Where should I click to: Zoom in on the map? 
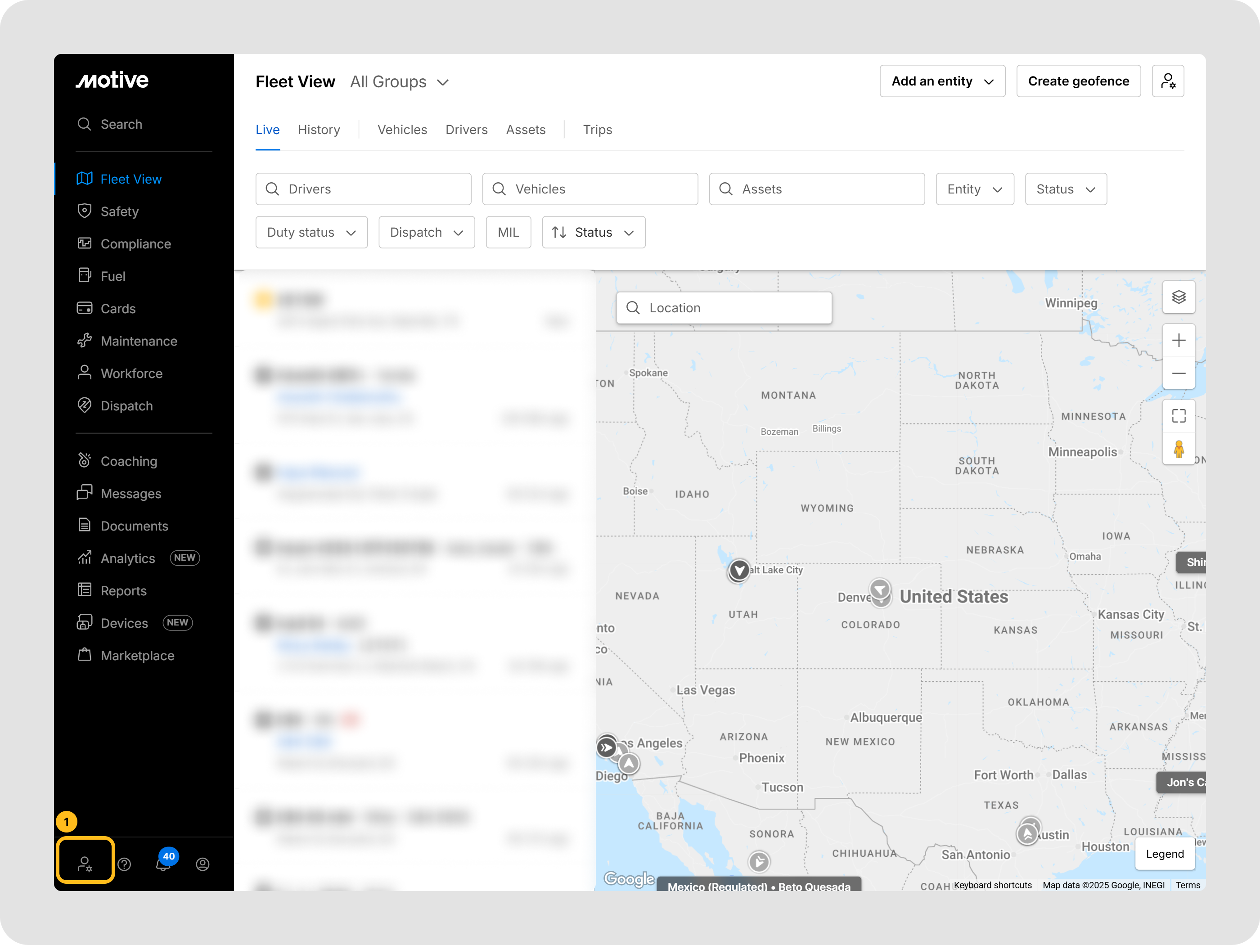coord(1178,341)
